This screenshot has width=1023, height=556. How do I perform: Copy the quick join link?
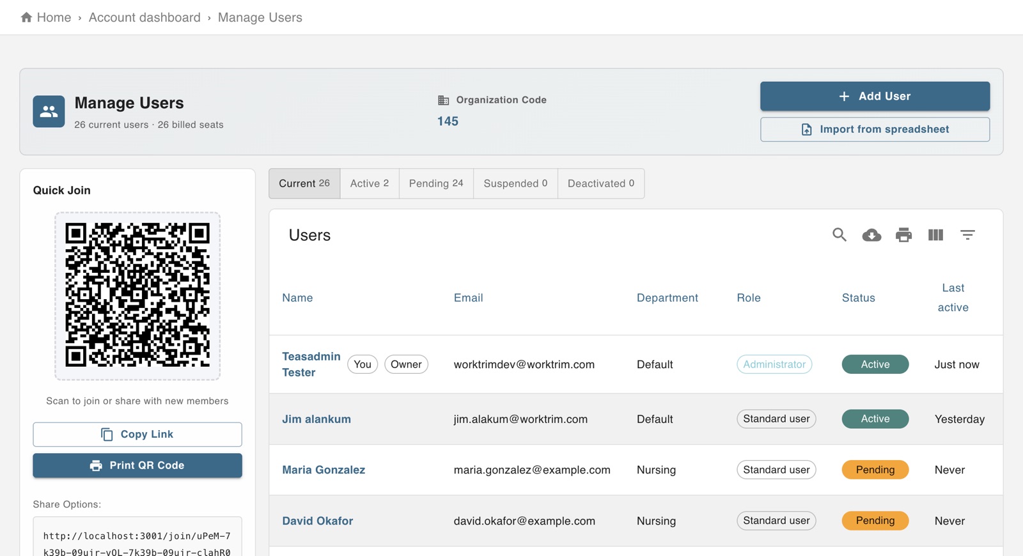137,435
